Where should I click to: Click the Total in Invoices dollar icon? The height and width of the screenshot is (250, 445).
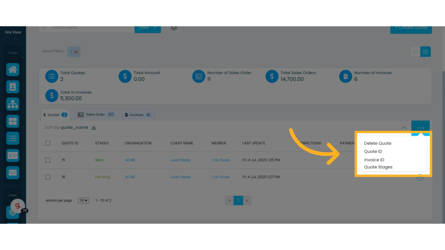pyautogui.click(x=52, y=95)
